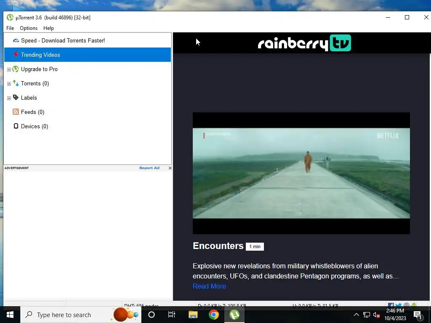
Task: Click the Type here to search box
Action: [81, 315]
